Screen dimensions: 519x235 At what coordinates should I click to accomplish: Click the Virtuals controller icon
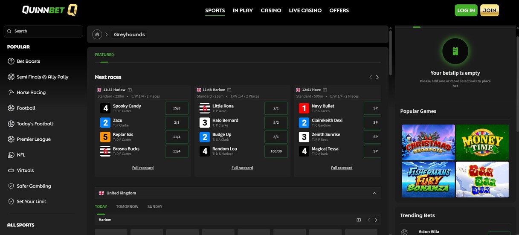point(11,170)
